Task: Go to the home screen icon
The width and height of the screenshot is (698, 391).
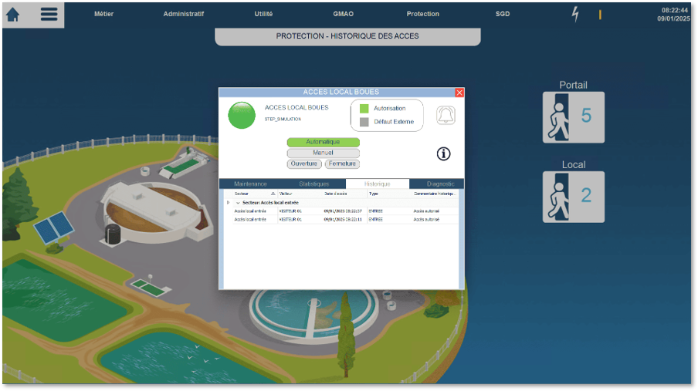Action: click(12, 14)
